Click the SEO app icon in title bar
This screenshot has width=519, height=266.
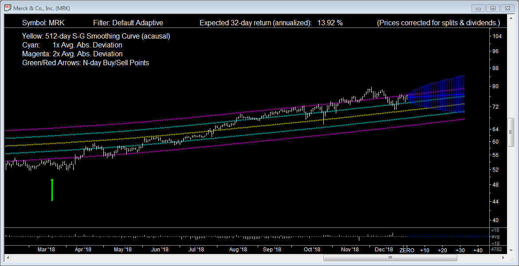(8, 8)
